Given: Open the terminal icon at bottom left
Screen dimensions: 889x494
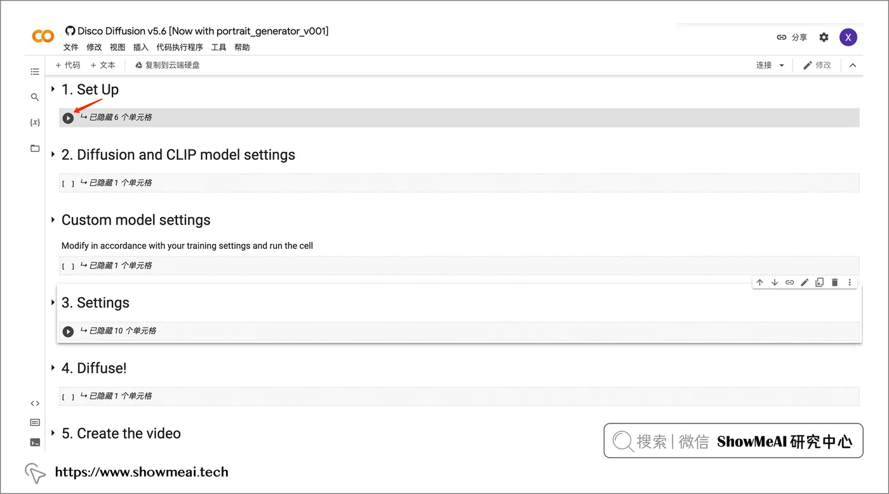Looking at the screenshot, I should 35,443.
